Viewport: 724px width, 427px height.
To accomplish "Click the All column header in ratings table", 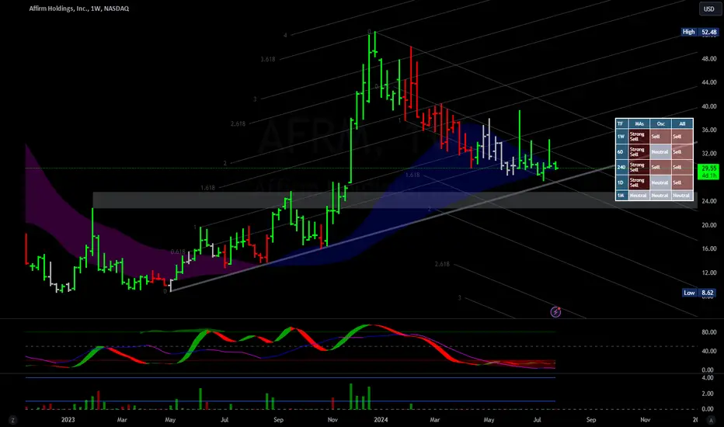I will pyautogui.click(x=682, y=123).
